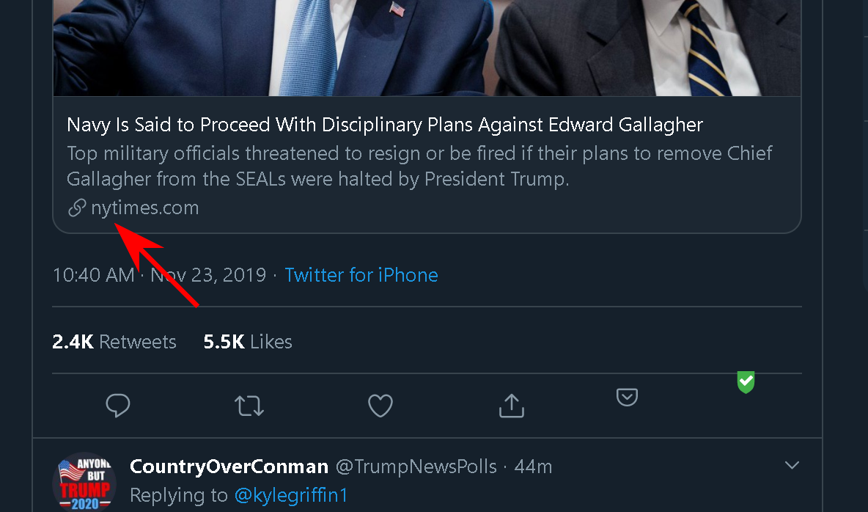Viewport: 868px width, 512px height.
Task: Click the @TrumpNewsPolls handle
Action: [416, 467]
